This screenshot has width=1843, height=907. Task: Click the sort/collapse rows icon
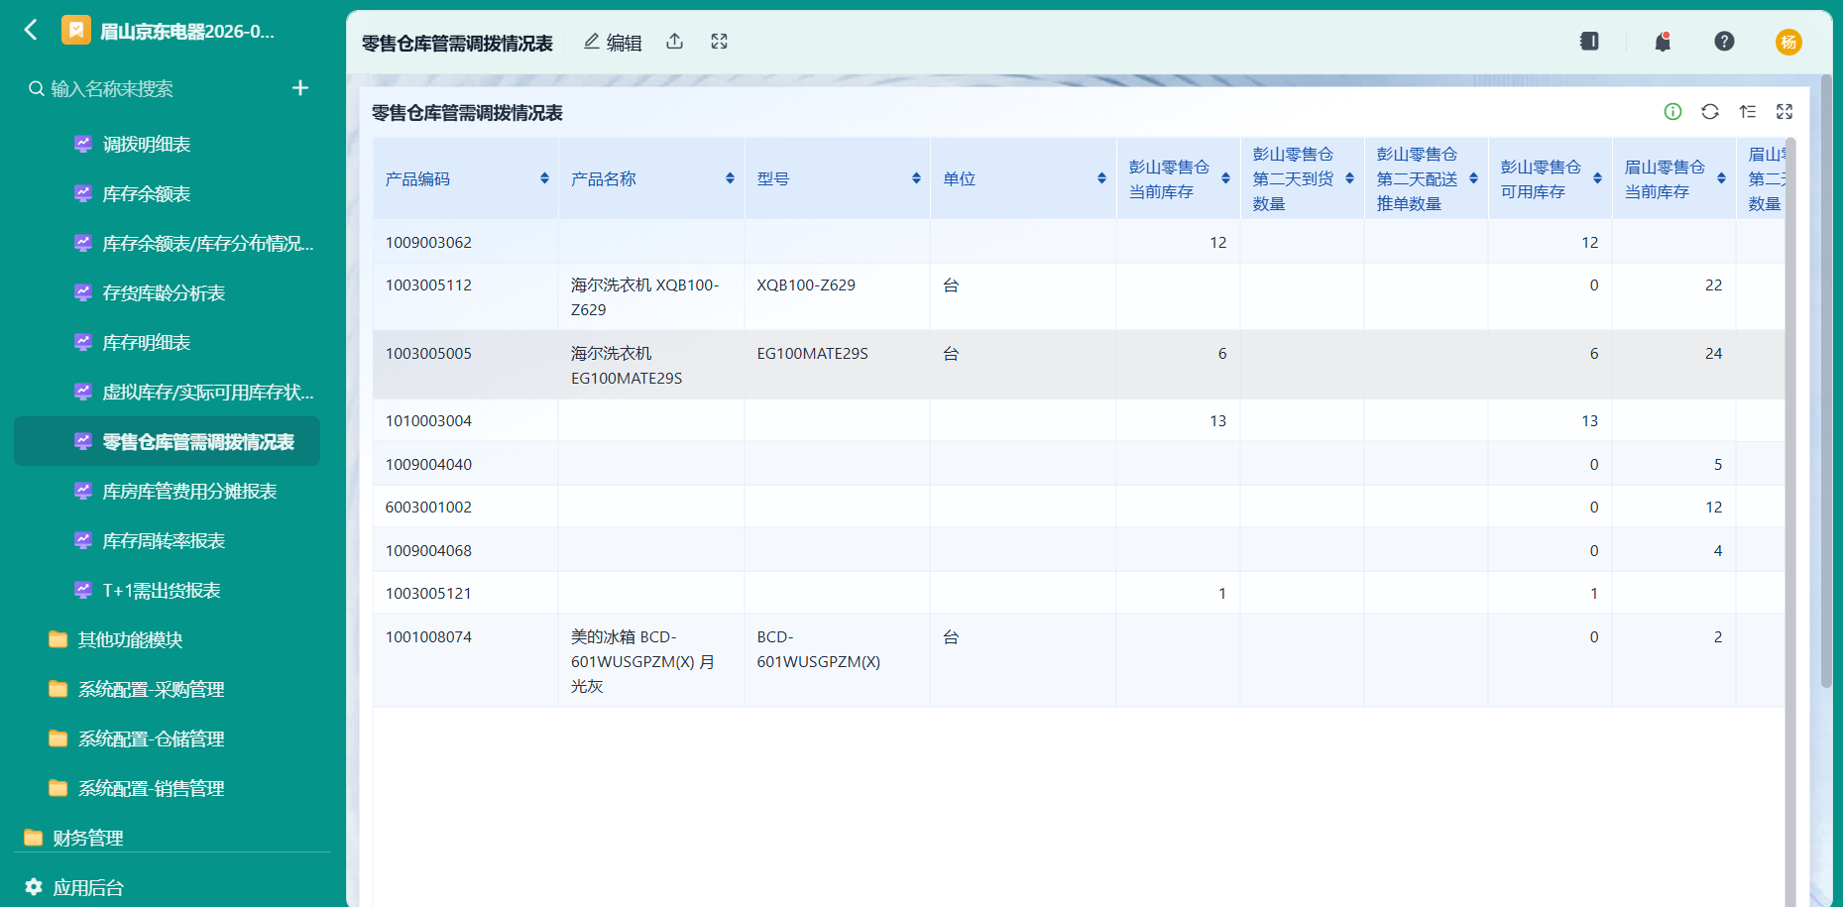1748,112
